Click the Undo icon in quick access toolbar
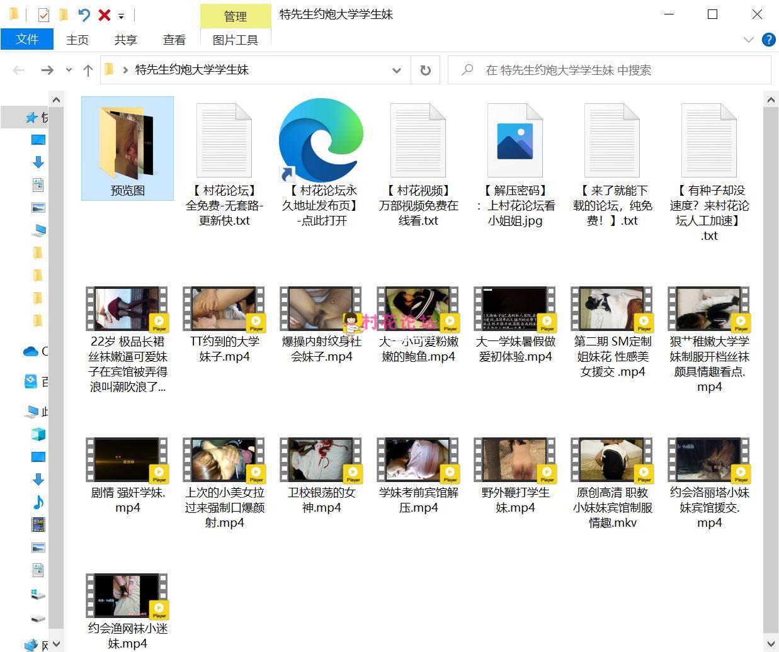This screenshot has height=652, width=779. 84,14
